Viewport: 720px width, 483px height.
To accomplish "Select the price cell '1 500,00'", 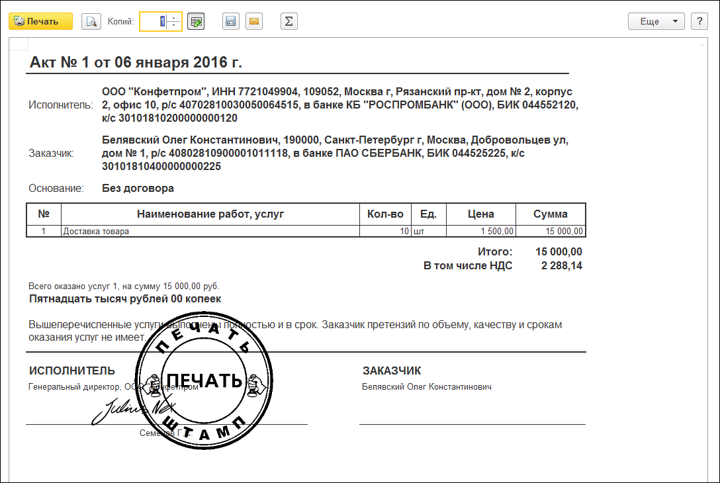I will tap(480, 231).
